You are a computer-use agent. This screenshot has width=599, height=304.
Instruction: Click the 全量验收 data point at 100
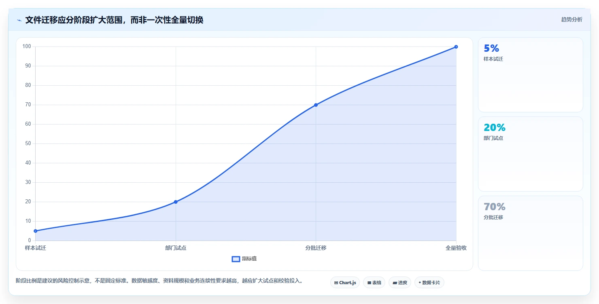tap(456, 46)
